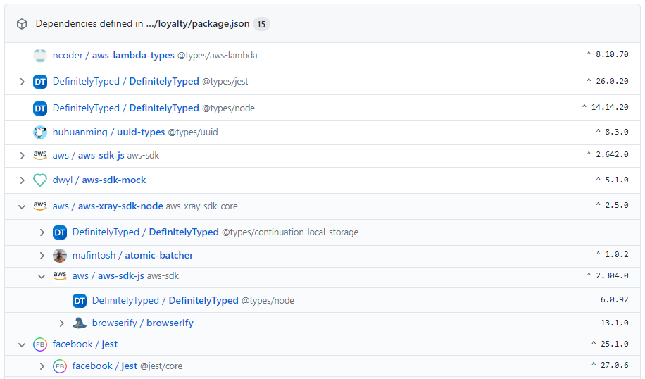Open the jest repo link beside @jest/core
The width and height of the screenshot is (645, 379).
coord(129,366)
